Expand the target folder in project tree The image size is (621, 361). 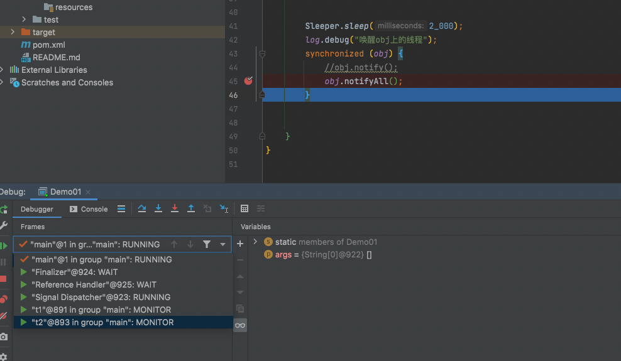click(13, 32)
